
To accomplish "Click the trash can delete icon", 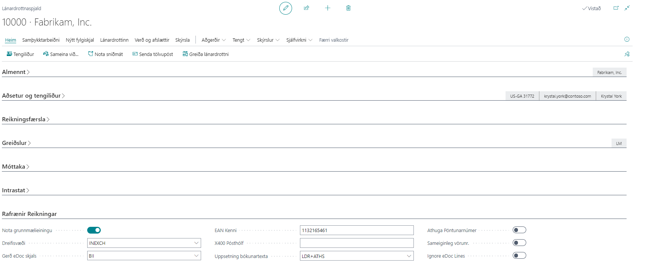I will tap(348, 8).
